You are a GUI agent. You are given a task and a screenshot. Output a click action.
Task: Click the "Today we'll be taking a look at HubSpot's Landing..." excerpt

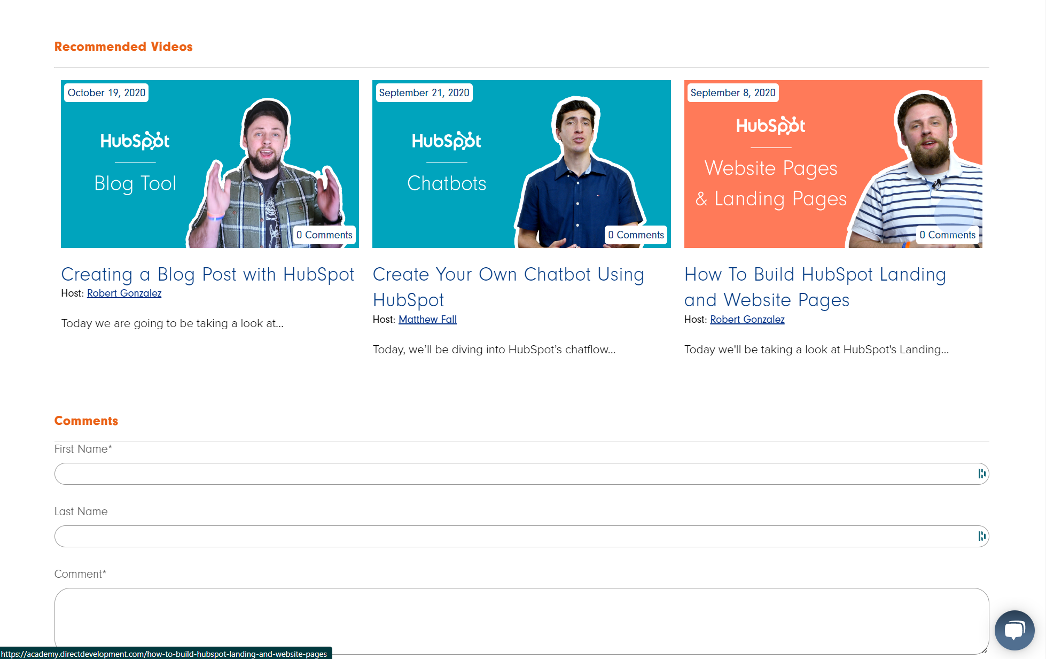click(x=816, y=350)
